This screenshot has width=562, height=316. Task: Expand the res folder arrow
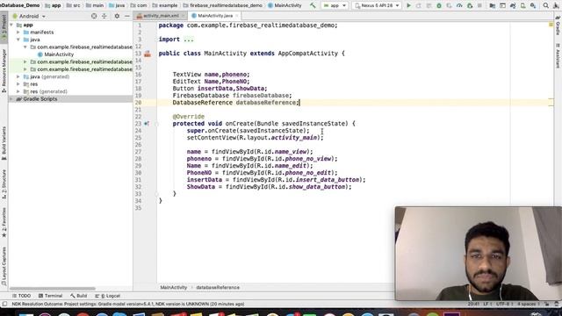point(18,84)
